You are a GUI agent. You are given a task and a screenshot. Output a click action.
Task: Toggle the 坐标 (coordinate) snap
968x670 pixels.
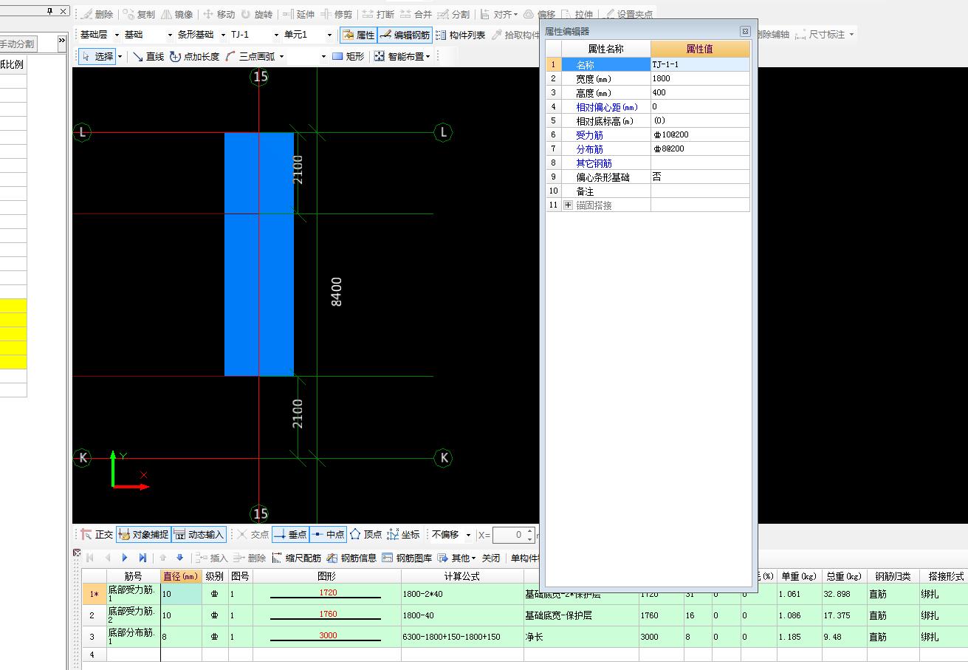pos(403,535)
